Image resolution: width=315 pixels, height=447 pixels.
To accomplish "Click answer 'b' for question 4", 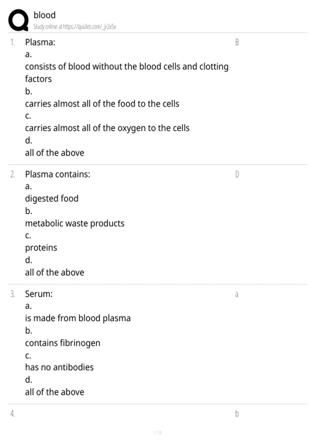I will (x=237, y=414).
